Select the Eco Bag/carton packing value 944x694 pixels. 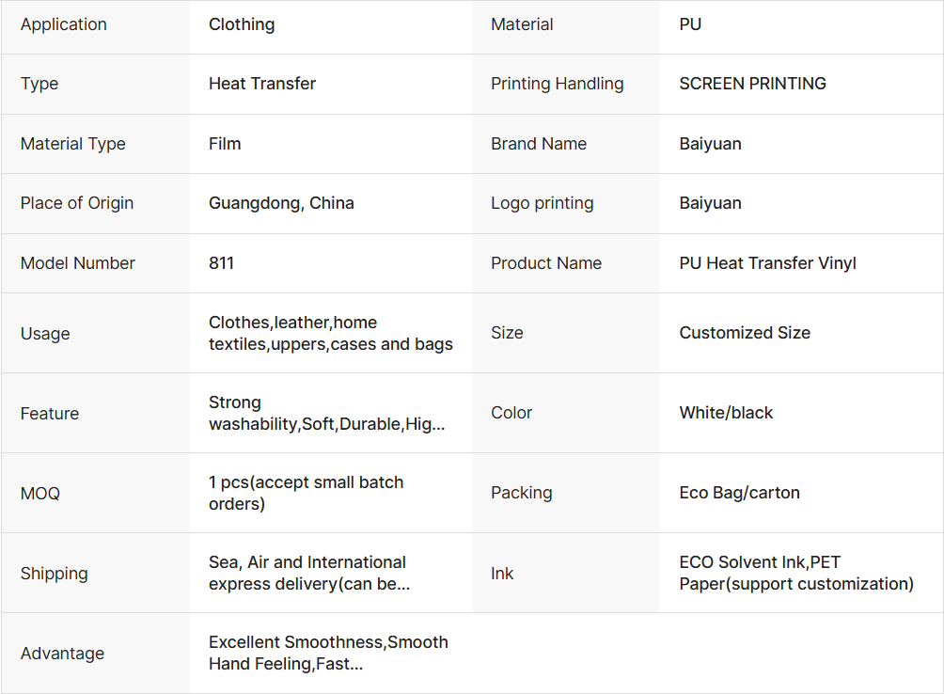tap(739, 493)
